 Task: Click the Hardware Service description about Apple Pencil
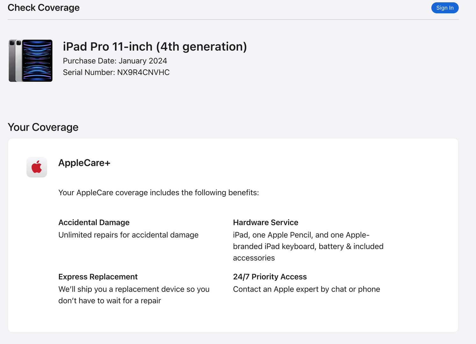pos(308,247)
